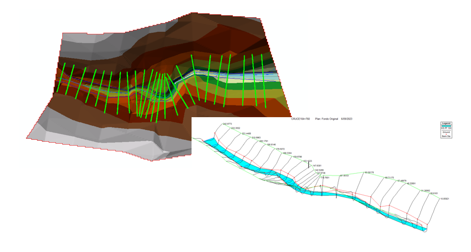Select the last station label 10.85921
The image size is (471, 252).
(x=444, y=199)
